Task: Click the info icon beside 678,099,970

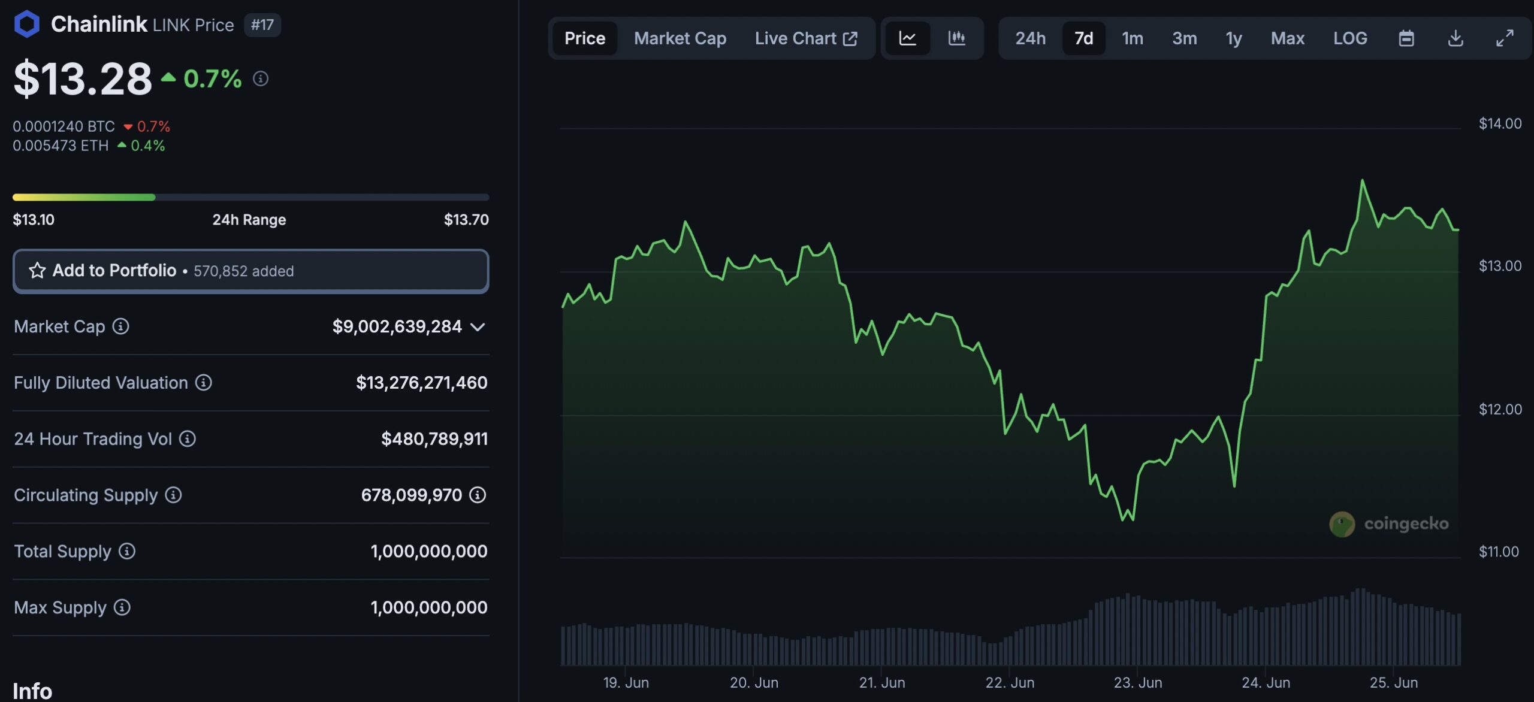Action: point(478,495)
